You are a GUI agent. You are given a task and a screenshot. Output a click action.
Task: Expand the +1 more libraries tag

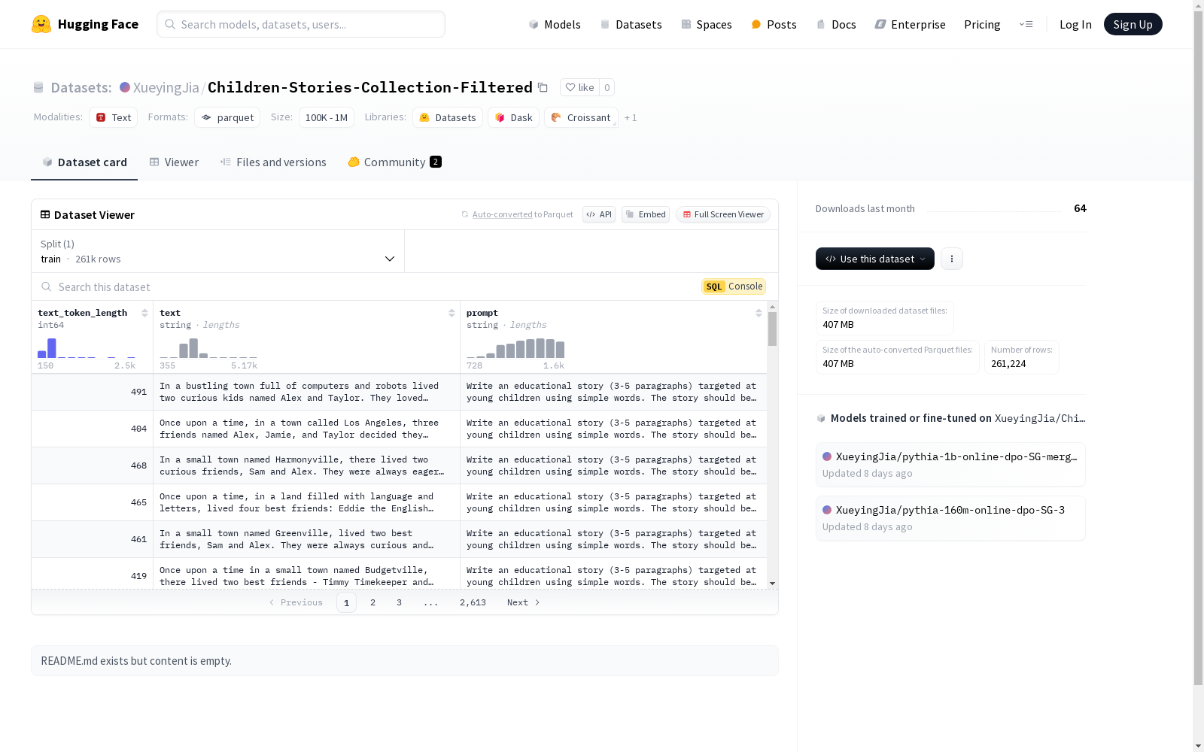coord(631,117)
